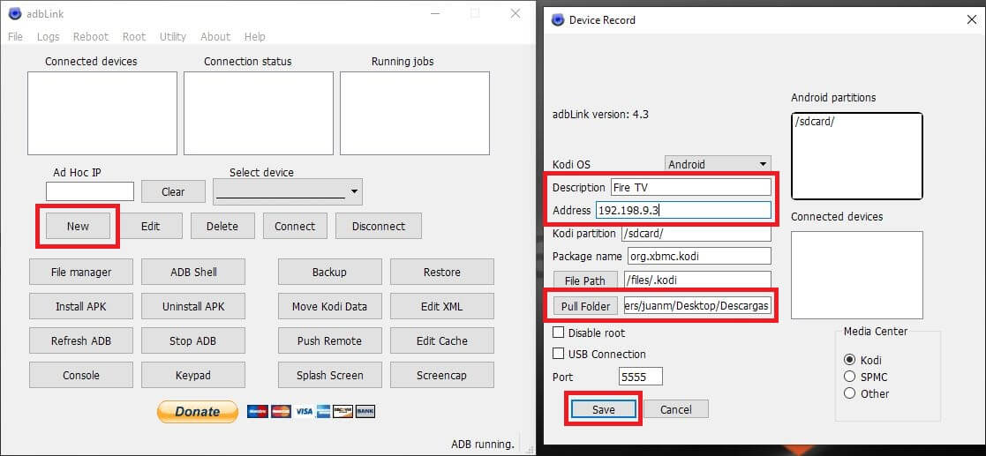Click the Port field showing 5555
This screenshot has width=986, height=456.
pyautogui.click(x=641, y=377)
